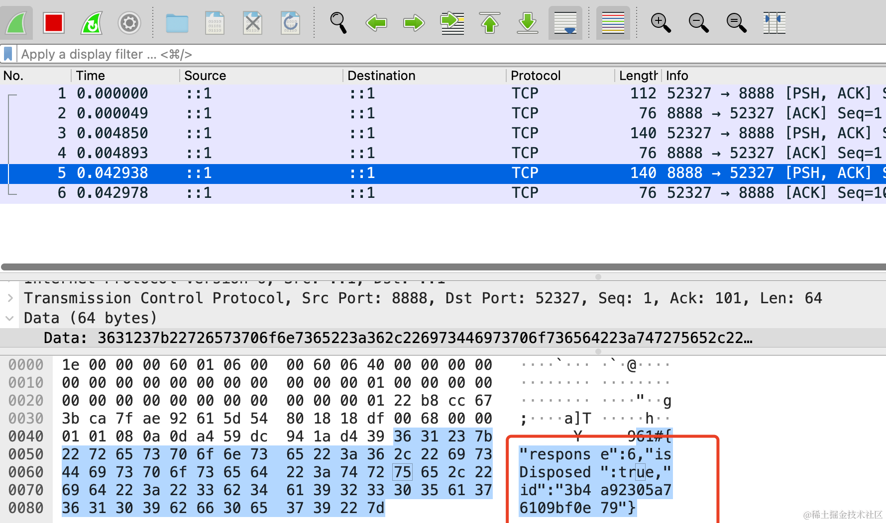The image size is (886, 523).
Task: Expand the Transmission Control Protocol tree row
Action: click(10, 298)
